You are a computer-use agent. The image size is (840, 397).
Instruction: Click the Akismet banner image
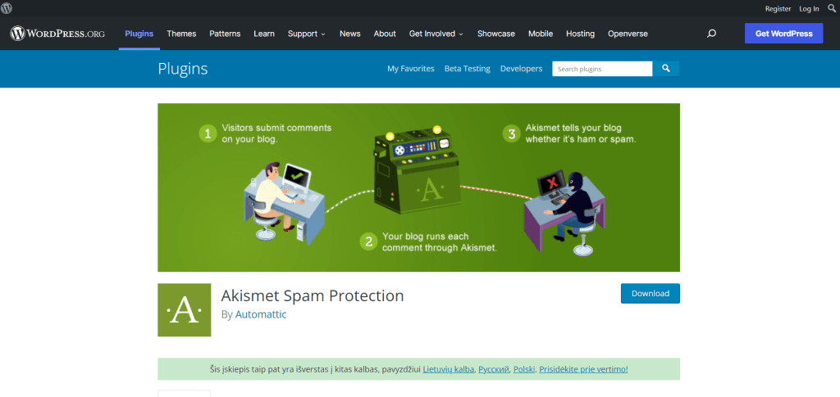click(x=418, y=187)
